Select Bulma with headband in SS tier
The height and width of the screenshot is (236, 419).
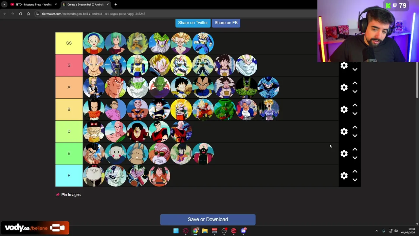[x=94, y=43]
